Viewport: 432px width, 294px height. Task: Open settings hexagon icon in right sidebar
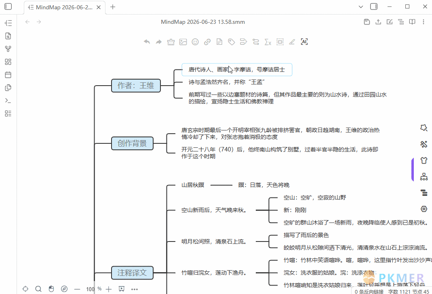424,209
